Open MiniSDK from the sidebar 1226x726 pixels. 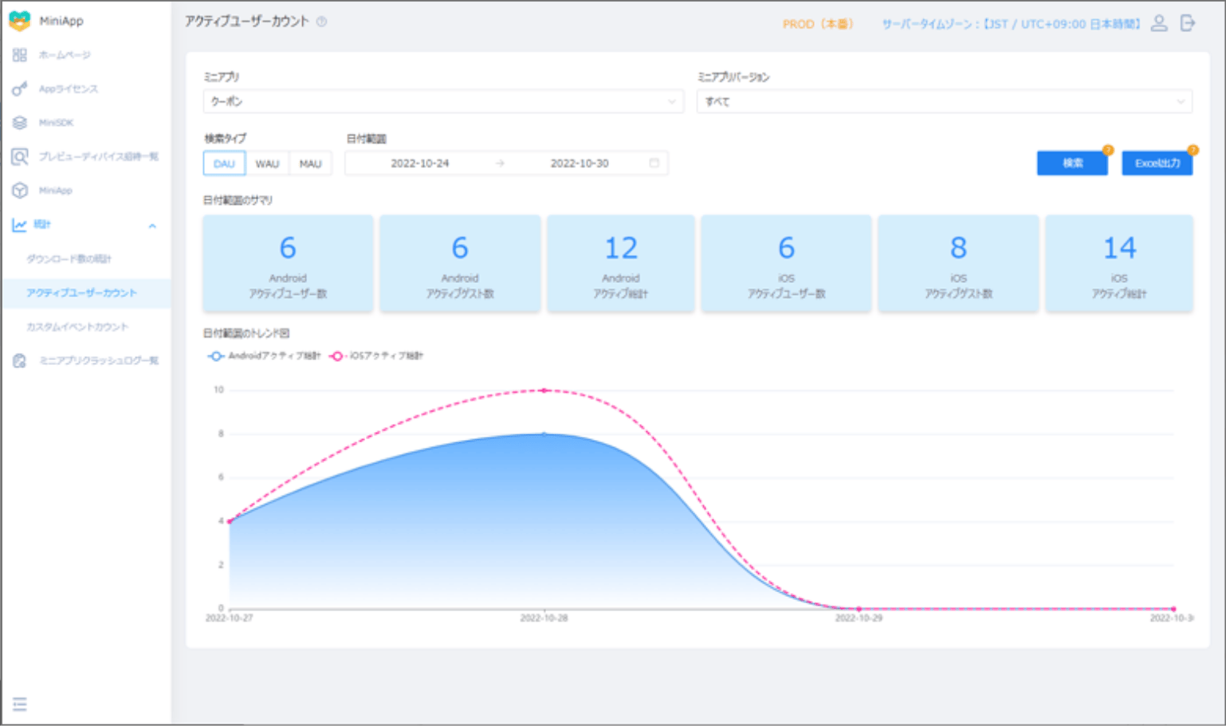coord(55,123)
